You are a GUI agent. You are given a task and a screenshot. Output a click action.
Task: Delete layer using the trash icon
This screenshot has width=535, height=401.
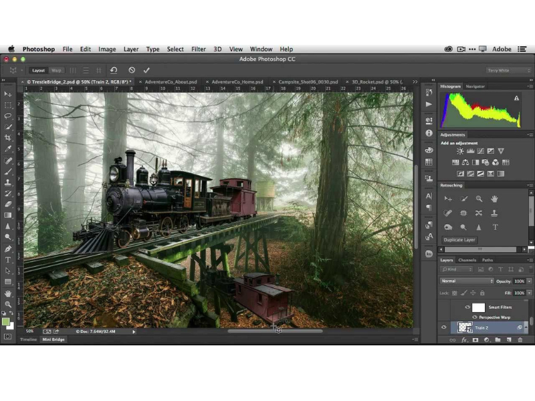pos(520,340)
